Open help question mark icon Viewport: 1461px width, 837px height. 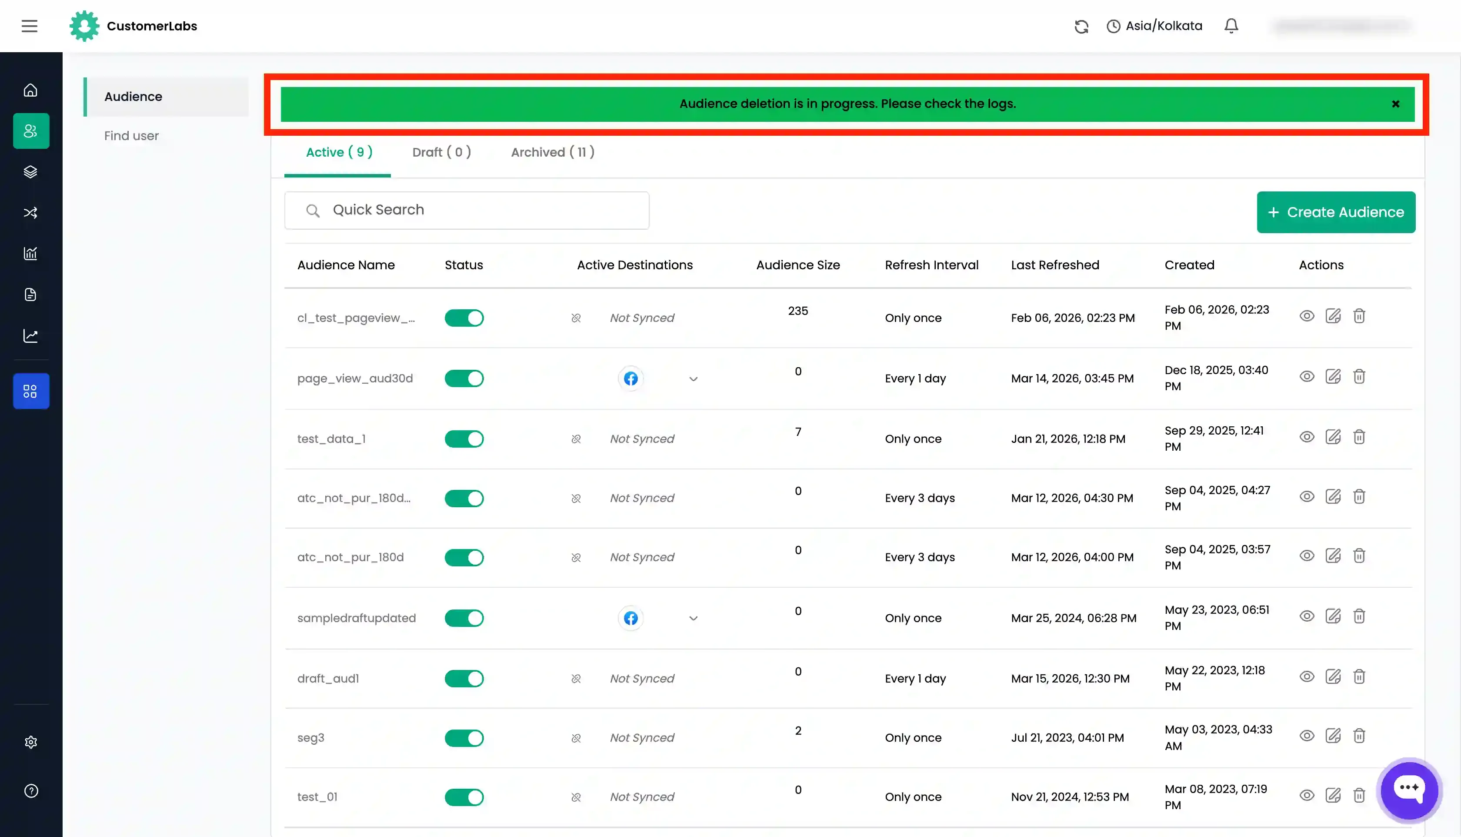(31, 791)
